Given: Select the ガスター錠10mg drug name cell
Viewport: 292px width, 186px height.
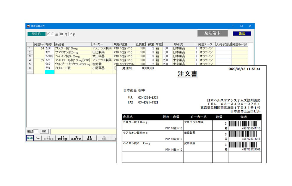Looking at the screenshot, I should (x=72, y=48).
